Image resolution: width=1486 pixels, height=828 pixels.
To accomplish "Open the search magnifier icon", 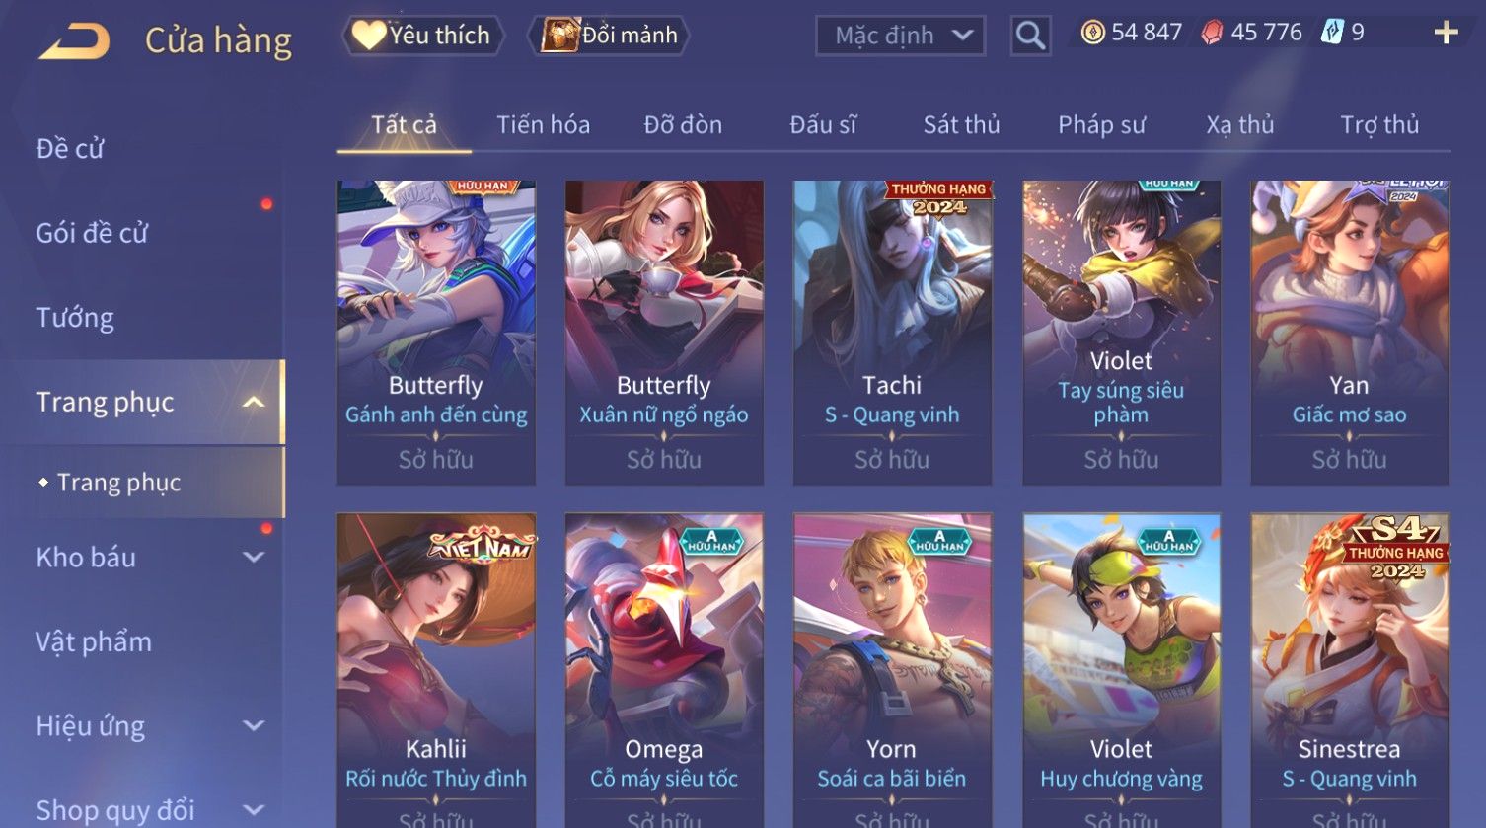I will 1030,37.
